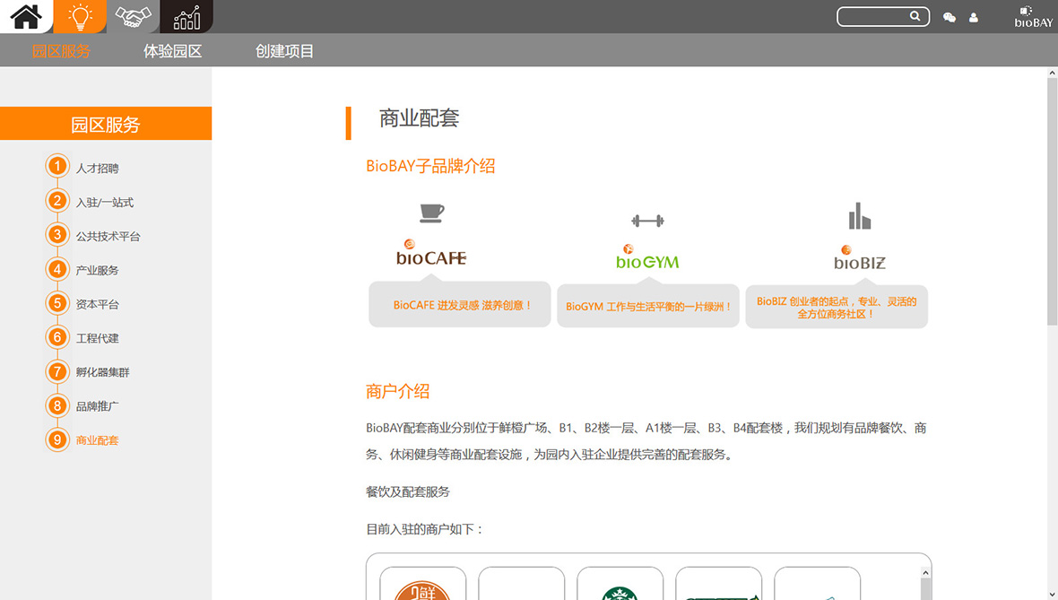Click the BioGYM 工作与生活平衡的一片绿洲 caption box

point(647,306)
